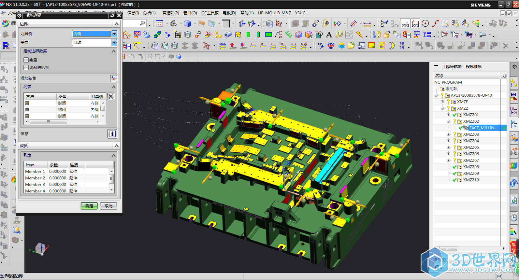Select the text annotation 'A' icon
Screen dimensions: 519x280
pyautogui.click(x=329, y=35)
